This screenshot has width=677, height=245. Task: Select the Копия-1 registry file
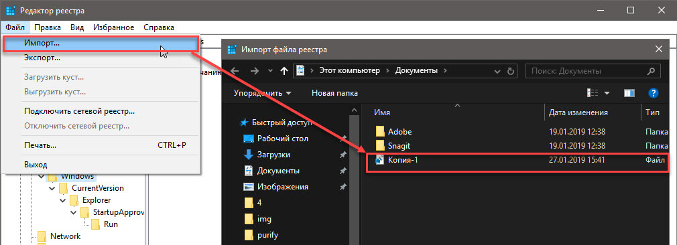517,161
